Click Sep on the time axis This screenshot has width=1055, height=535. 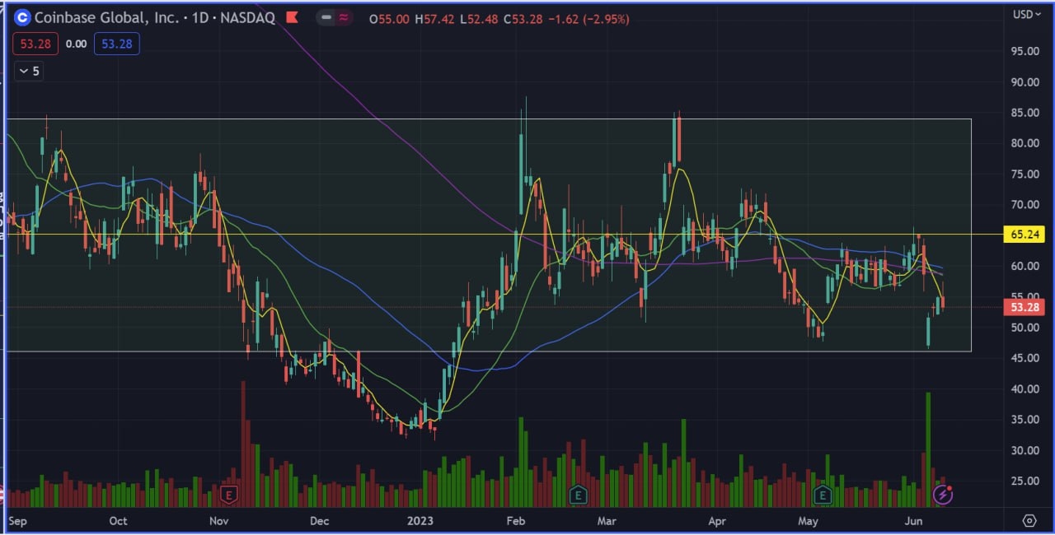[17, 521]
